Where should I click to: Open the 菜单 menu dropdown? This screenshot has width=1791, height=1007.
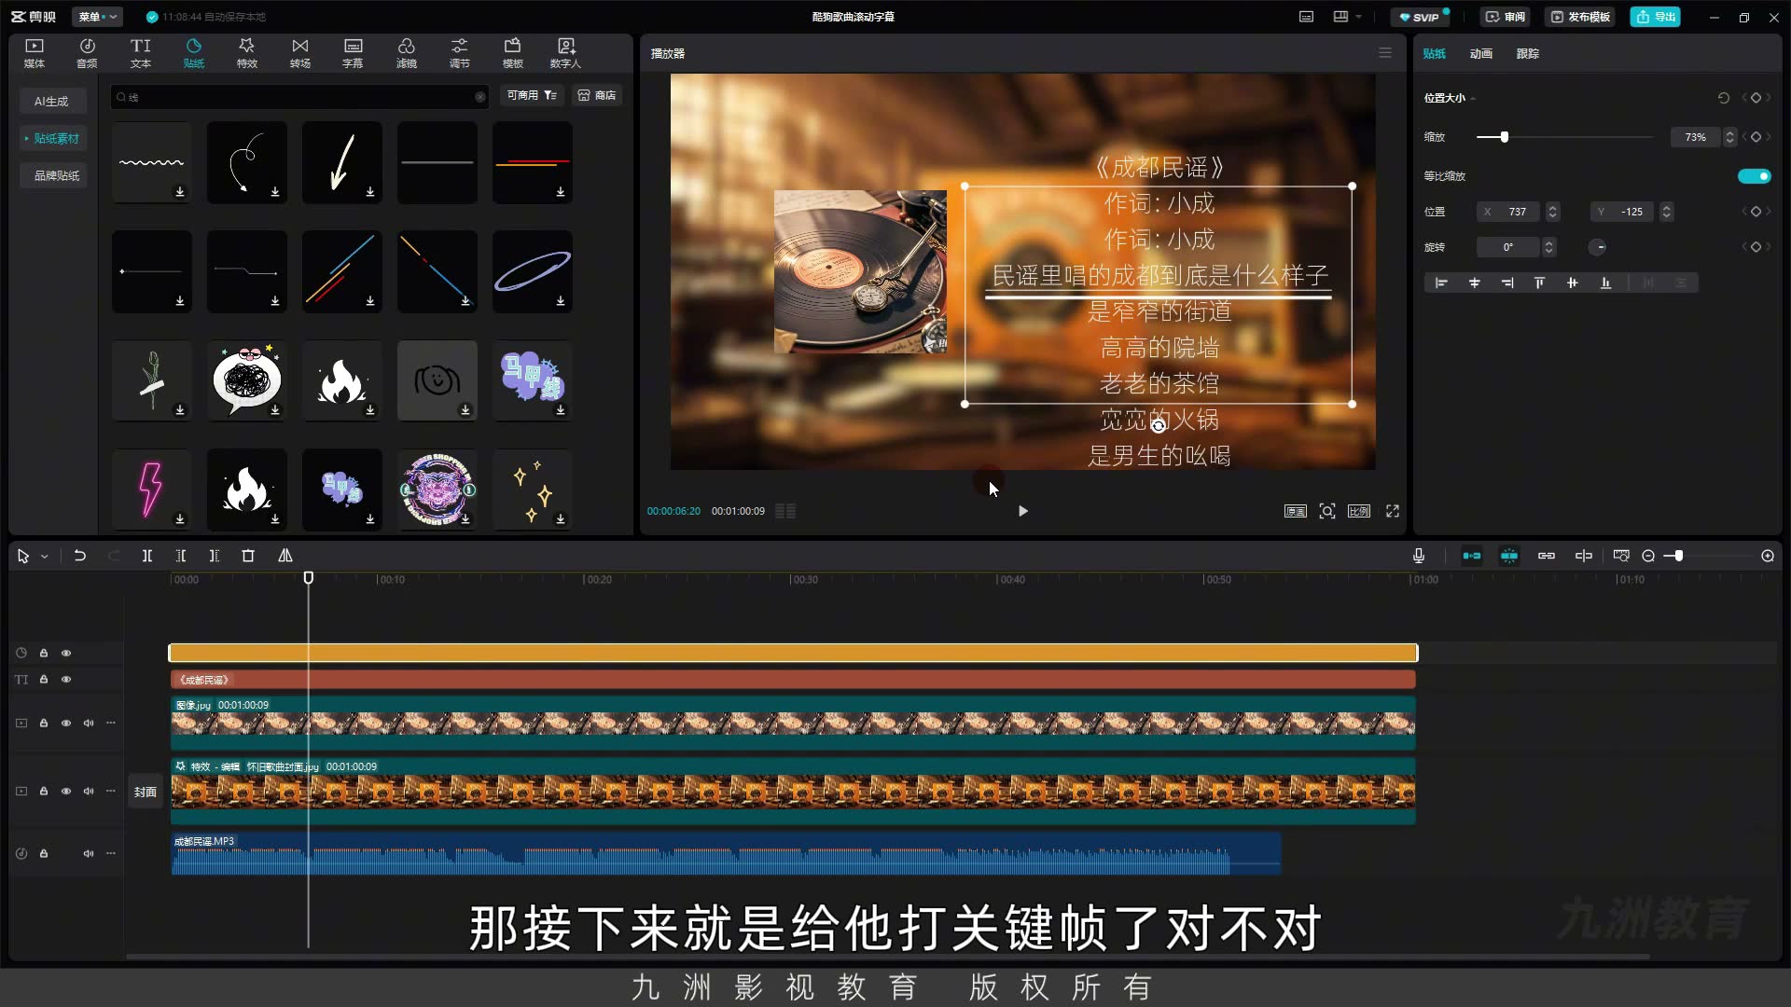click(98, 17)
